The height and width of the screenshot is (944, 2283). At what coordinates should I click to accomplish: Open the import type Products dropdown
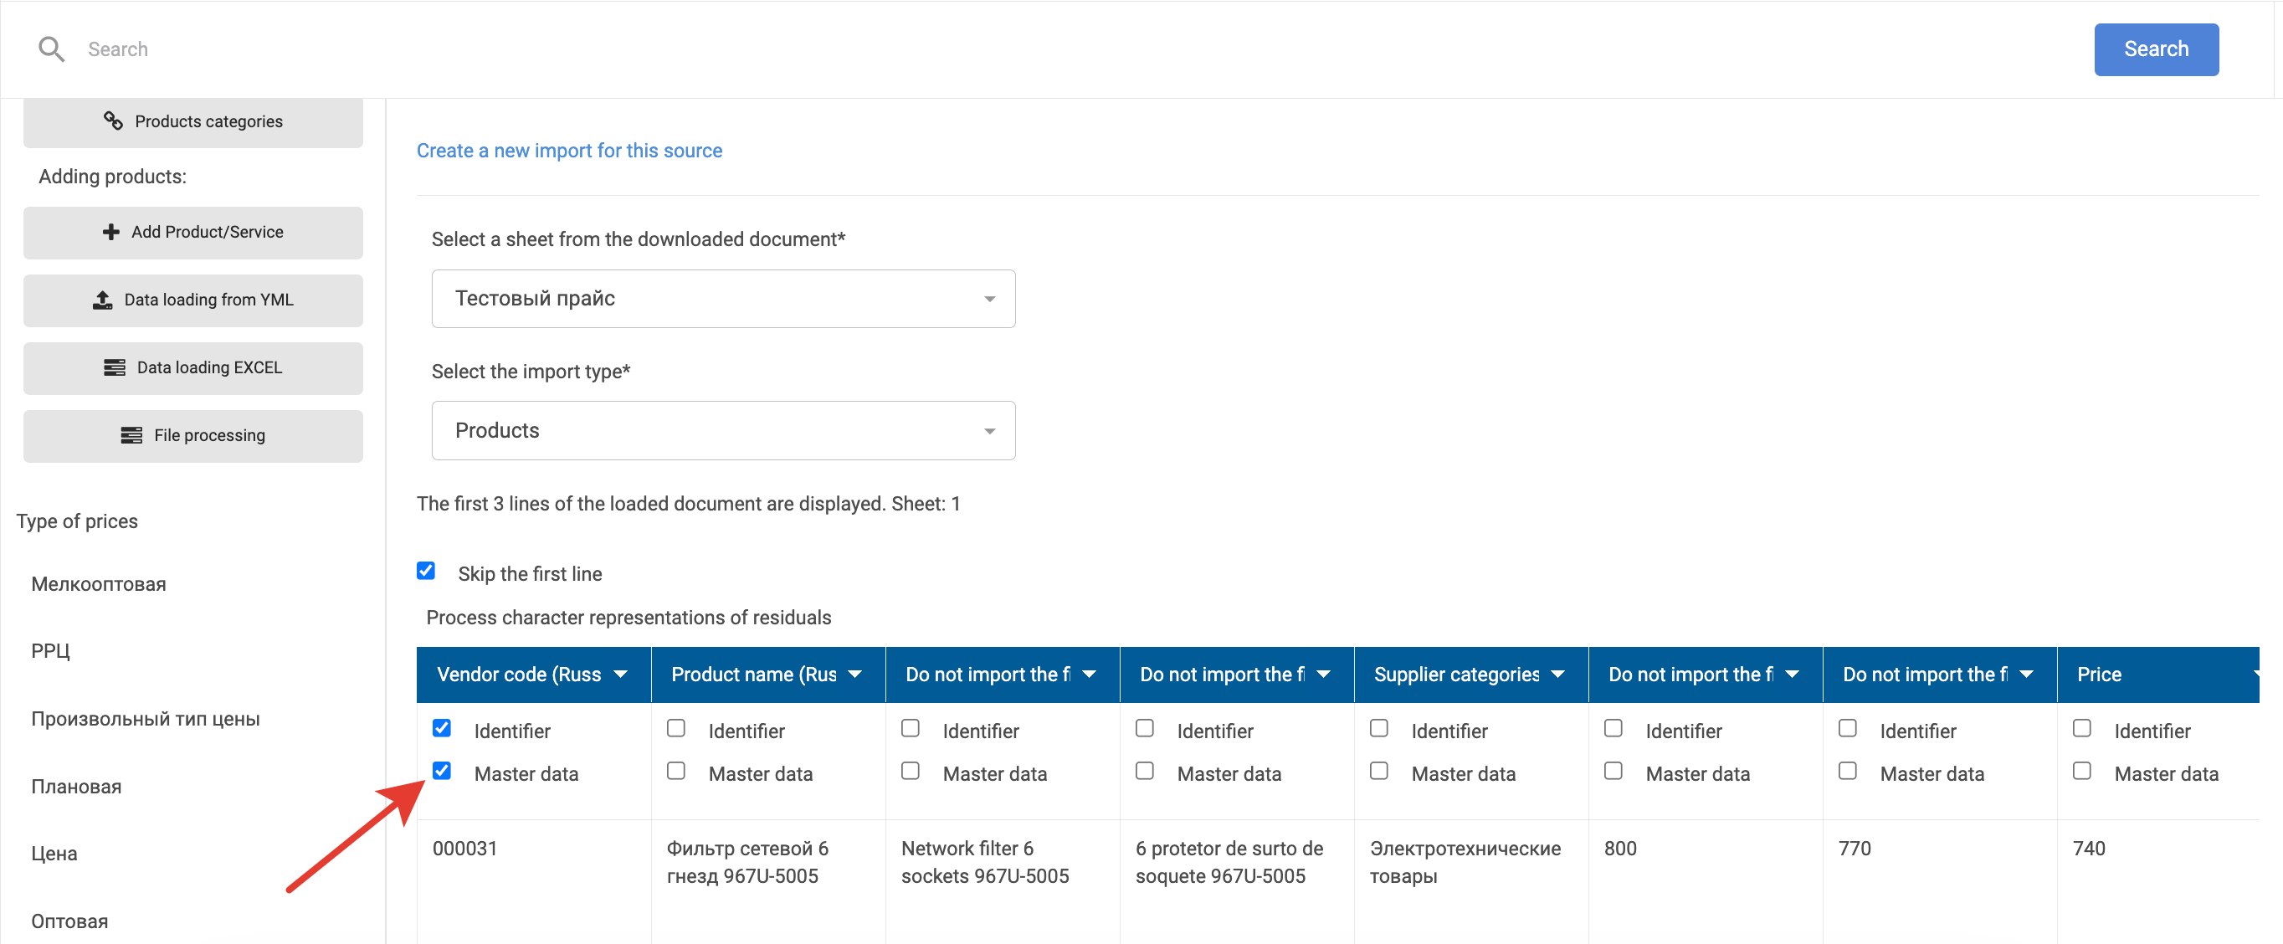(722, 431)
